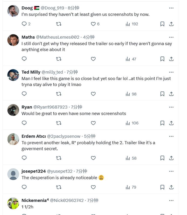Bookmark Erdem Atıcı's tweet
The image size is (187, 215).
coord(162,158)
